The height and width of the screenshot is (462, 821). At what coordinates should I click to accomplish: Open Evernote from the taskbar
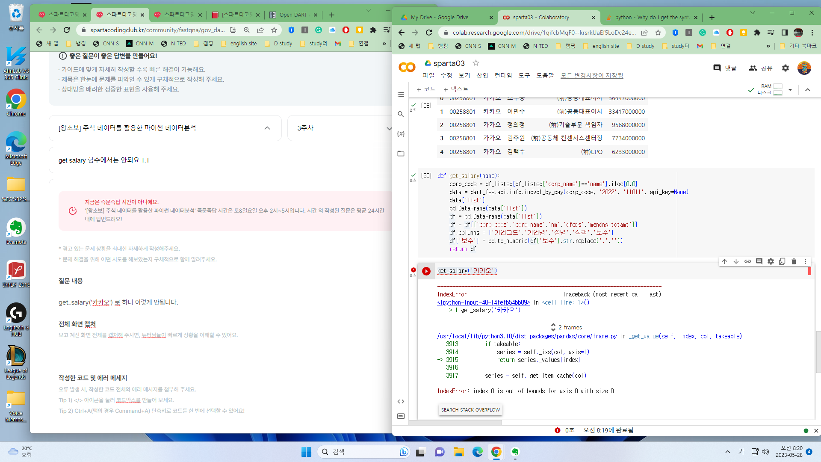tap(515, 452)
